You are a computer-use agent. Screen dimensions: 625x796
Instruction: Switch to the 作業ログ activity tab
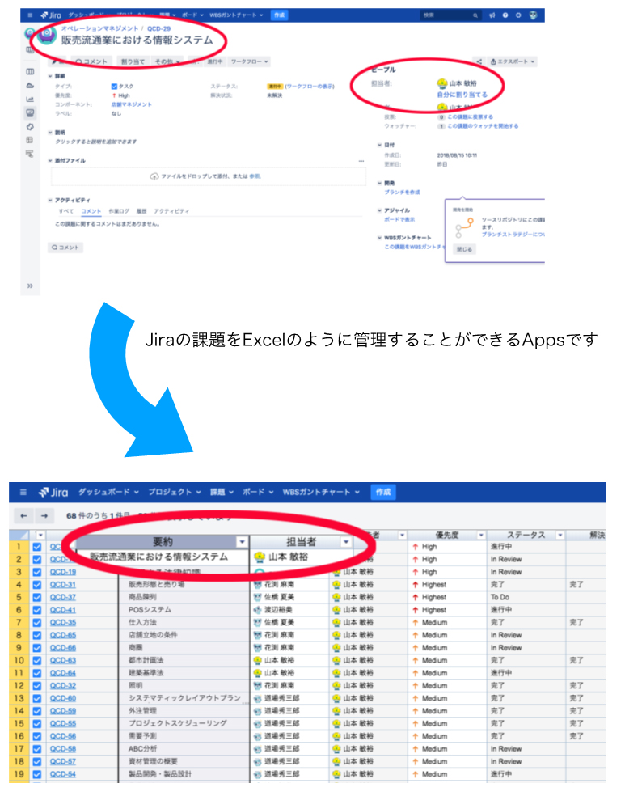[119, 211]
